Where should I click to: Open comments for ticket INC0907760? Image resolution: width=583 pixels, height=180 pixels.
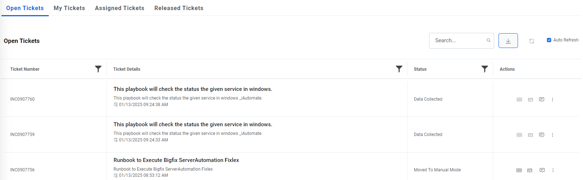pyautogui.click(x=541, y=100)
